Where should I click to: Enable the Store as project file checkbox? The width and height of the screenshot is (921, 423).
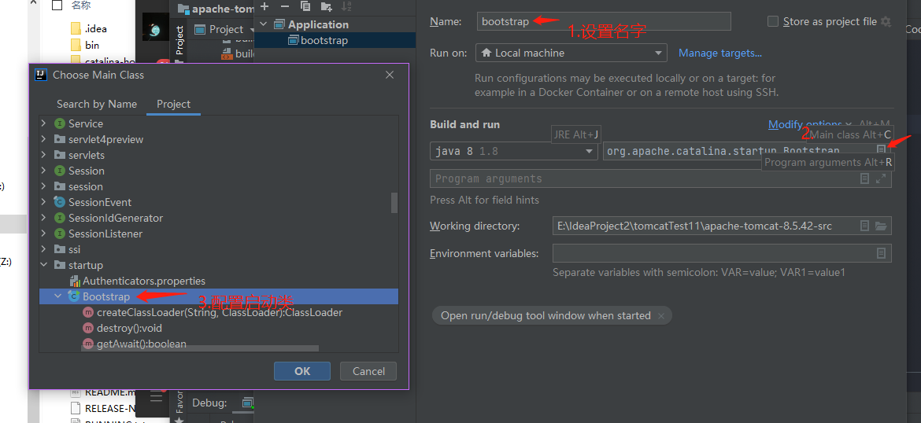pyautogui.click(x=773, y=22)
